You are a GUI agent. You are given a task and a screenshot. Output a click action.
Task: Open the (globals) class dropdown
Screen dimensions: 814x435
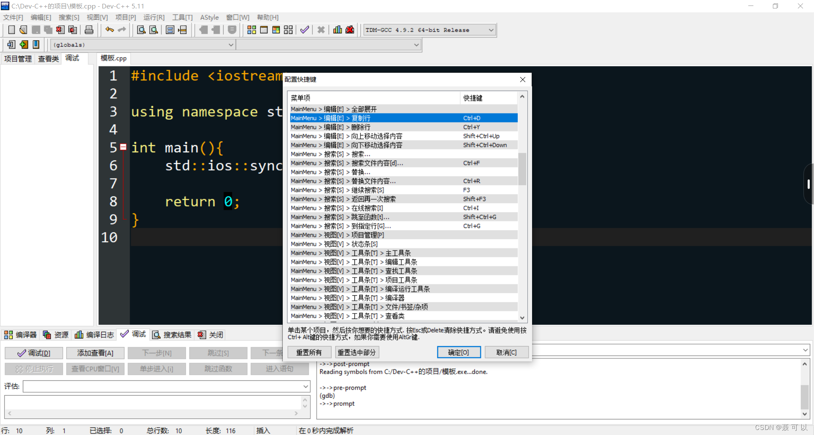click(231, 45)
